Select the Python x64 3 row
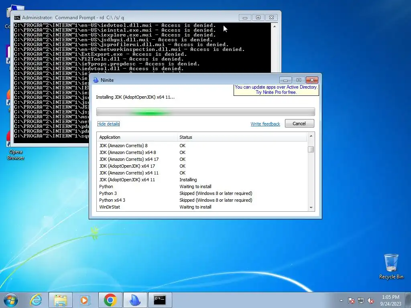 point(202,200)
